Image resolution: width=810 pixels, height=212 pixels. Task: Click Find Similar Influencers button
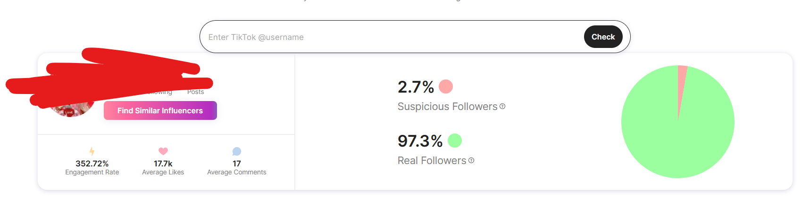[160, 110]
